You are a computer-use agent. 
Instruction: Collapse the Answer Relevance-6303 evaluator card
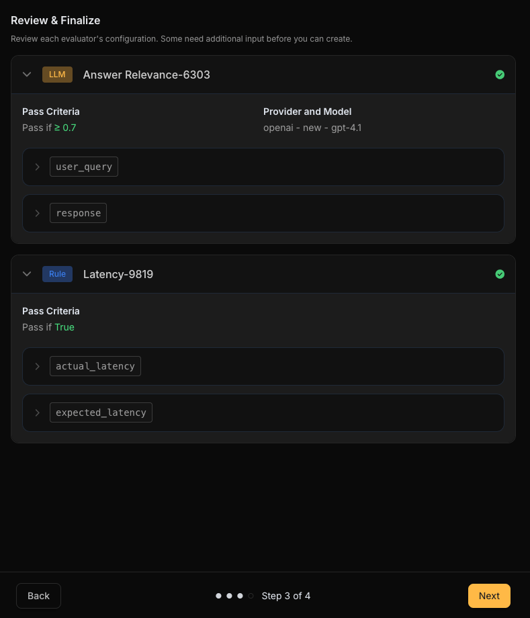click(x=27, y=75)
